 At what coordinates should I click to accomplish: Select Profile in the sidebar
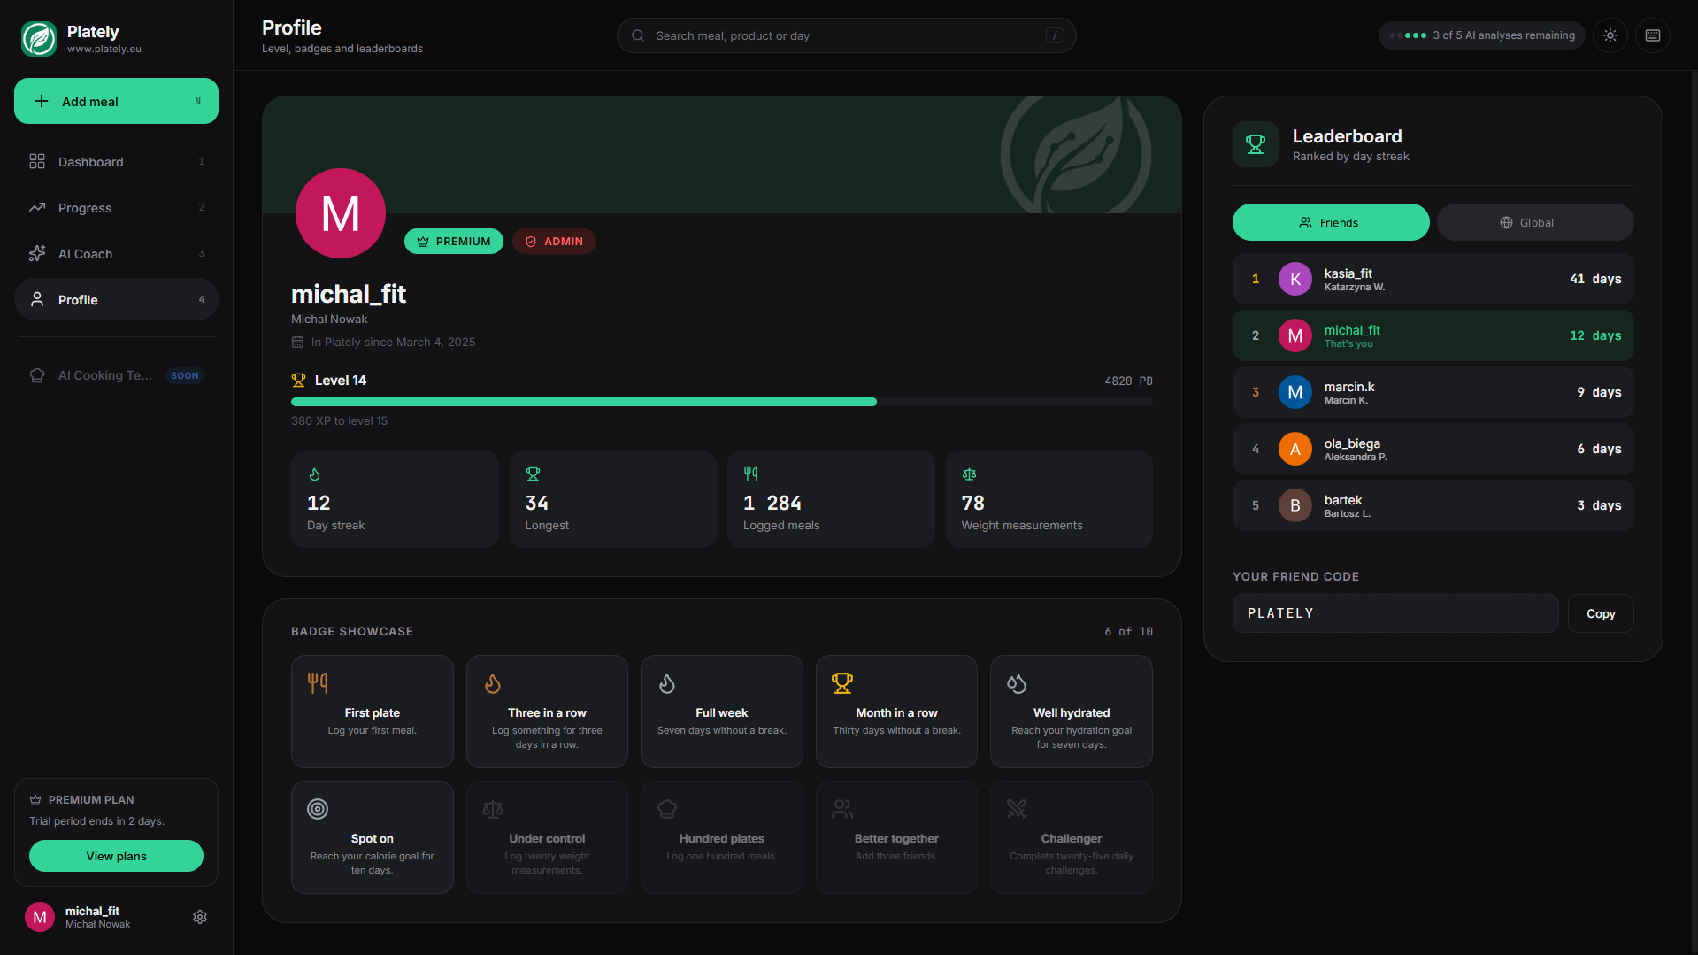[x=116, y=300]
